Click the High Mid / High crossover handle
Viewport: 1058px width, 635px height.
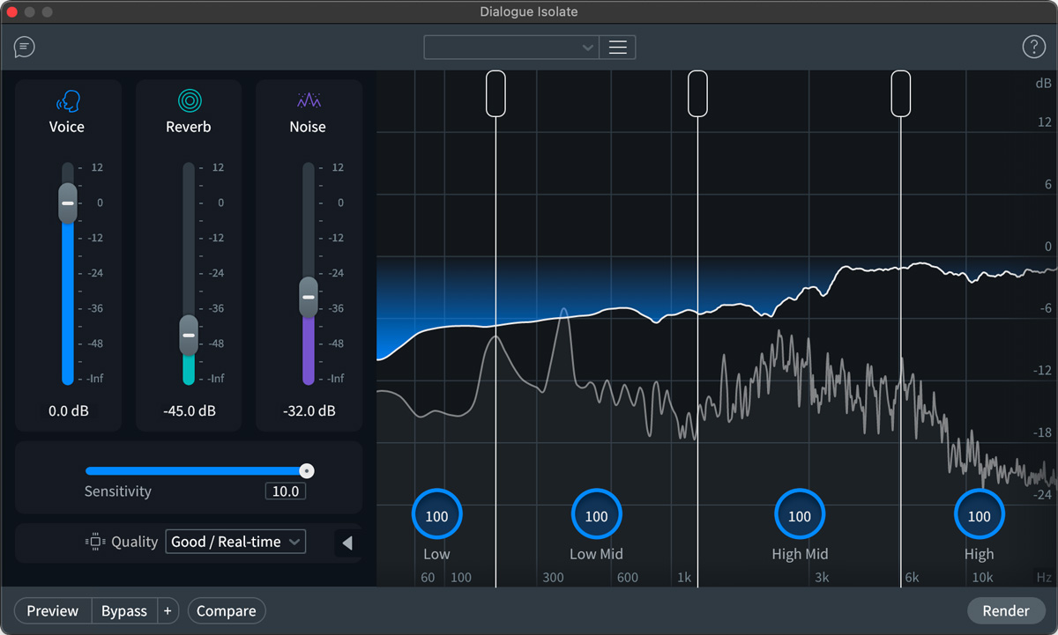(900, 93)
